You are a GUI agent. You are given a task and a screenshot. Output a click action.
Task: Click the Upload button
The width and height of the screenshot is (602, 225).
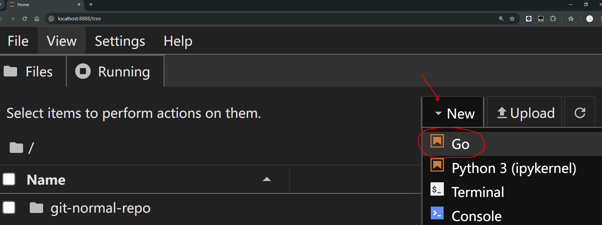(x=524, y=112)
